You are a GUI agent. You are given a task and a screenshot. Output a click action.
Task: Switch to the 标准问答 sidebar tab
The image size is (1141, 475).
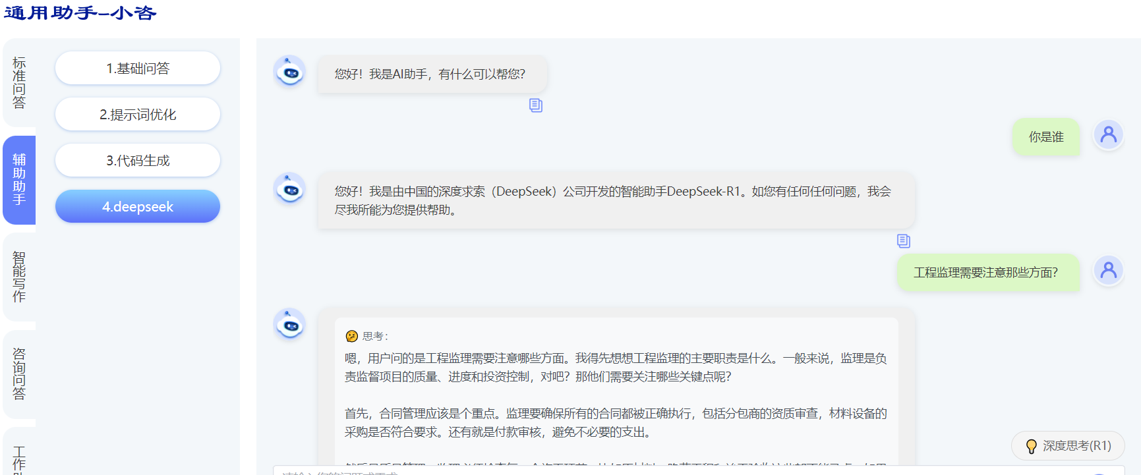click(x=19, y=83)
